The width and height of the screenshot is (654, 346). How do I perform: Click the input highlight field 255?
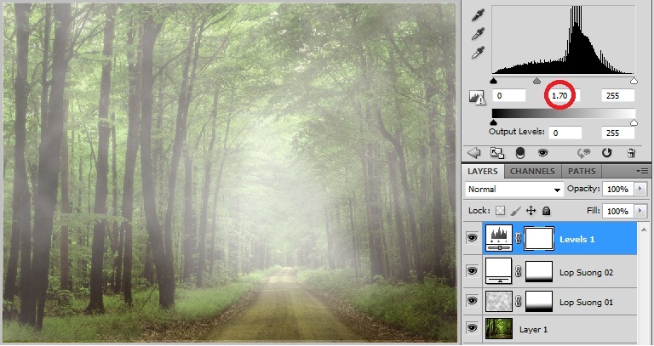[618, 96]
